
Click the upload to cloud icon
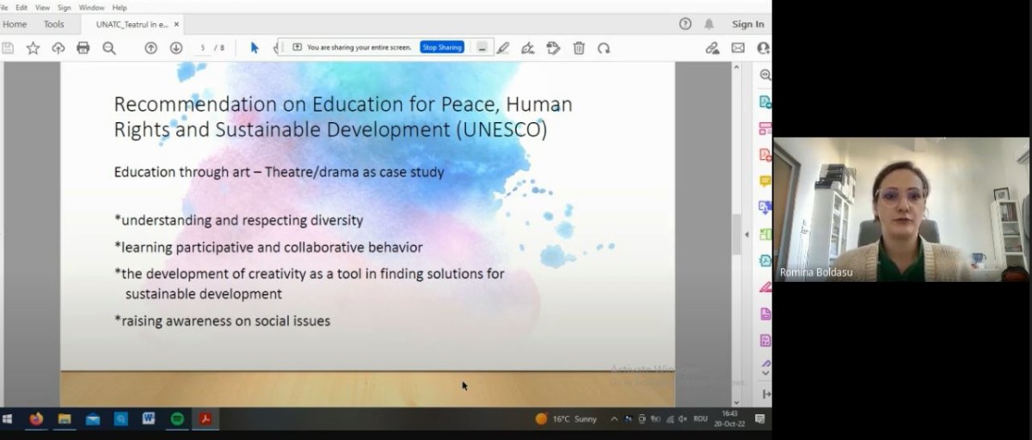pyautogui.click(x=58, y=48)
